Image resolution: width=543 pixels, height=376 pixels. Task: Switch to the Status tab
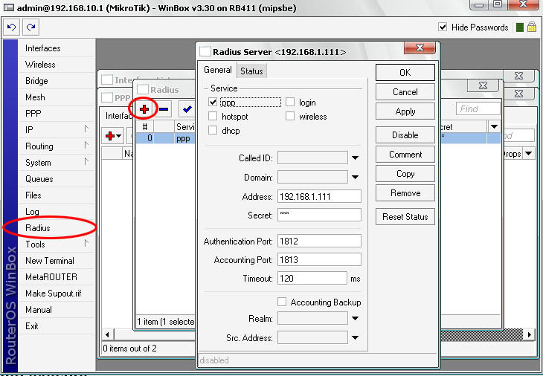coord(251,71)
